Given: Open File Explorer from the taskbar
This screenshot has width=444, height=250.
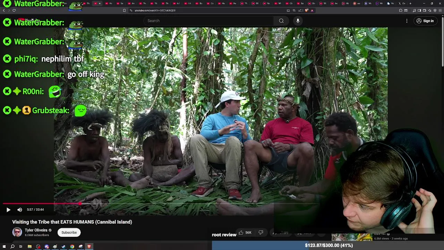Looking at the screenshot, I should point(29,247).
